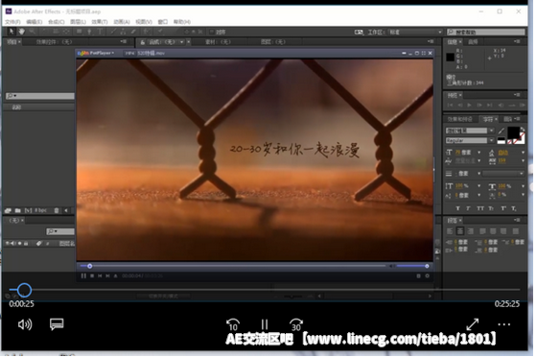
Task: Pause PotPlayer video playback
Action: pyautogui.click(x=83, y=275)
